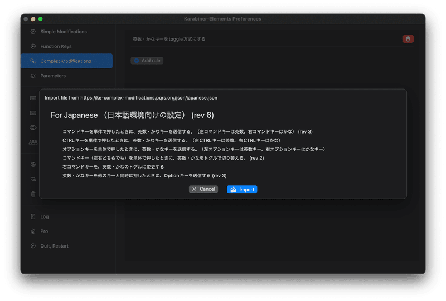This screenshot has width=446, height=301.
Task: Click the 右コマンドキーを、英数・かなのトグルに変更する line
Action: tap(113, 167)
